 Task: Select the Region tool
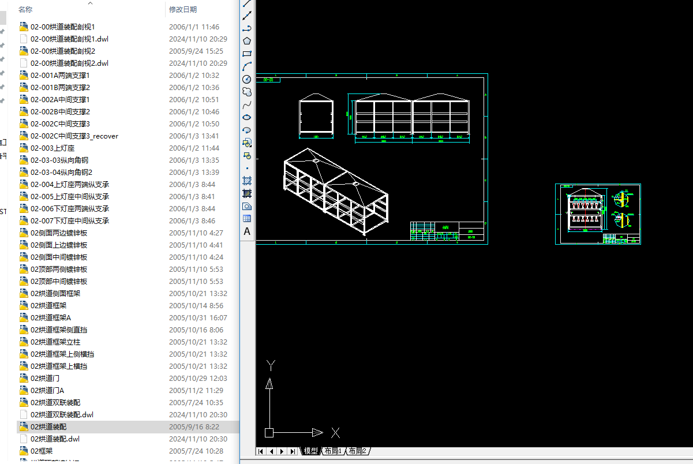point(247,206)
